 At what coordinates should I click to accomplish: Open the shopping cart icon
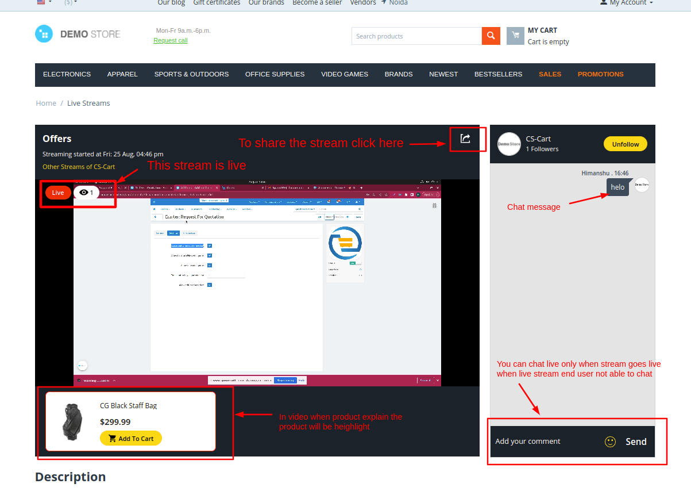[x=515, y=36]
